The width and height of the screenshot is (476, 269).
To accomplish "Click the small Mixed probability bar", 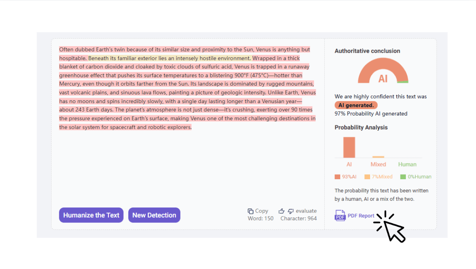I will click(378, 157).
